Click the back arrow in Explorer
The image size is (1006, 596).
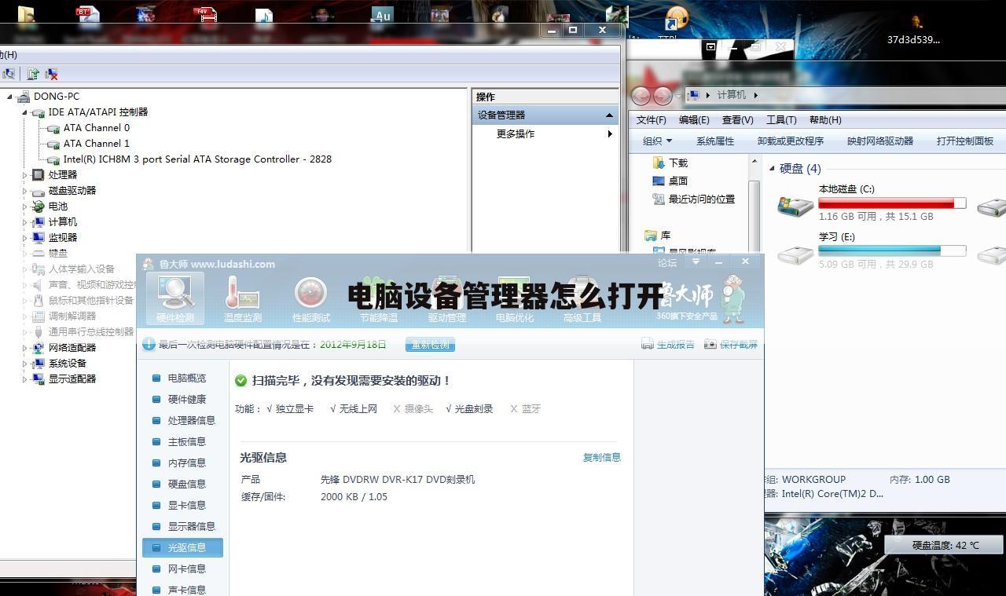click(x=641, y=96)
